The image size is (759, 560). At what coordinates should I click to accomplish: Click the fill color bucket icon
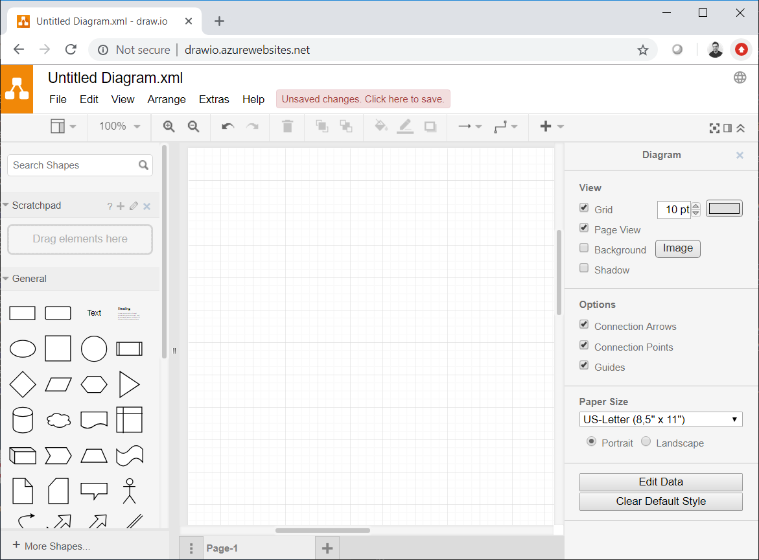[381, 126]
